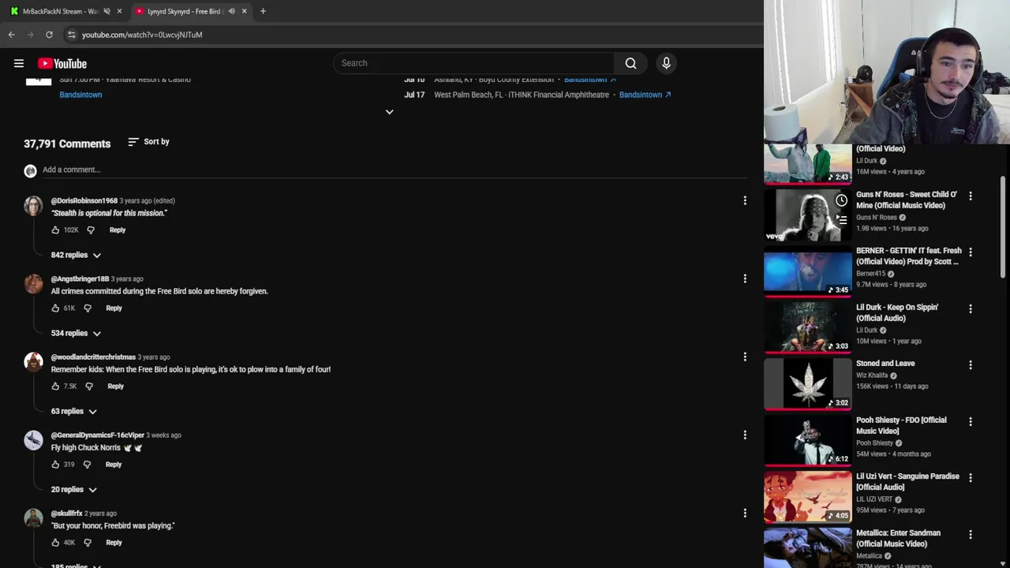
Task: Reload the page with the refresh icon
Action: (x=49, y=35)
